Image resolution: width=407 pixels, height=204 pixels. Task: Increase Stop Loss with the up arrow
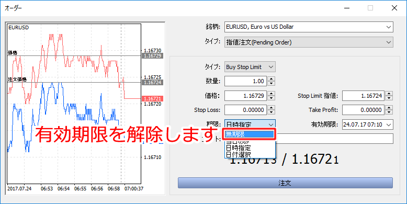click(271, 107)
